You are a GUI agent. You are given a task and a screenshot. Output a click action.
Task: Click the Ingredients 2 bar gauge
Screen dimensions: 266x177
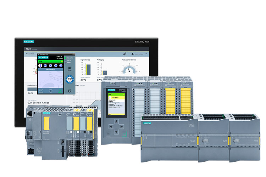[x=86, y=69]
